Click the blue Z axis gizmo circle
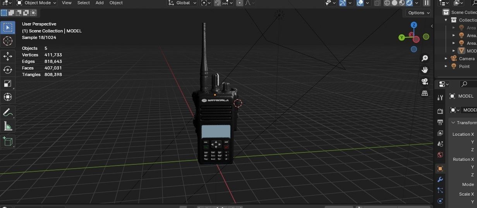The height and width of the screenshot is (208, 477). coord(414,25)
